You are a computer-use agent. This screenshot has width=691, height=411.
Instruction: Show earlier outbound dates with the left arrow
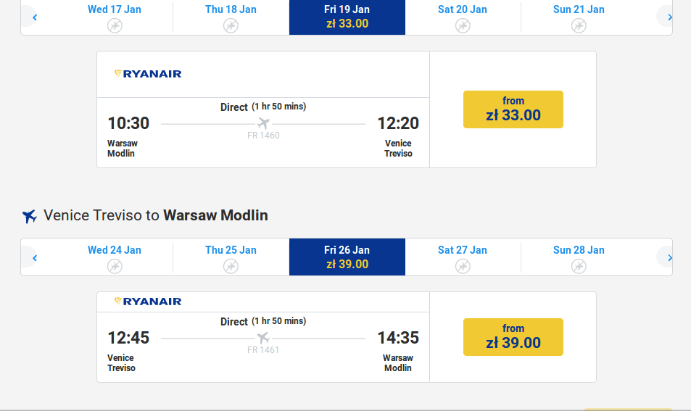pos(34,17)
